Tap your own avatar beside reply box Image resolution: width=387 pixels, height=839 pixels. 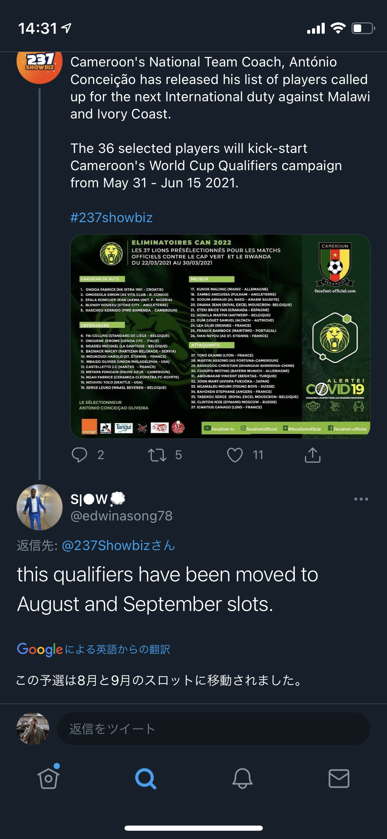point(33,729)
